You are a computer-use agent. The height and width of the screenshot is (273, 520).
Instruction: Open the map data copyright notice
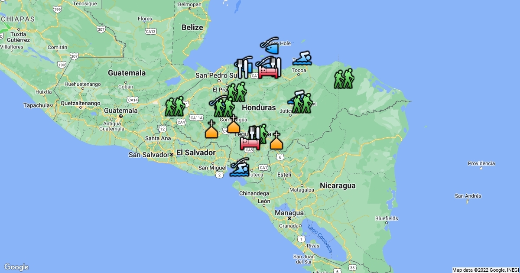click(x=485, y=270)
